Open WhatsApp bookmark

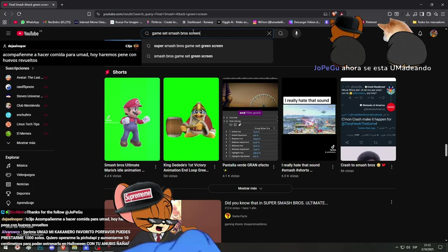tap(30, 22)
